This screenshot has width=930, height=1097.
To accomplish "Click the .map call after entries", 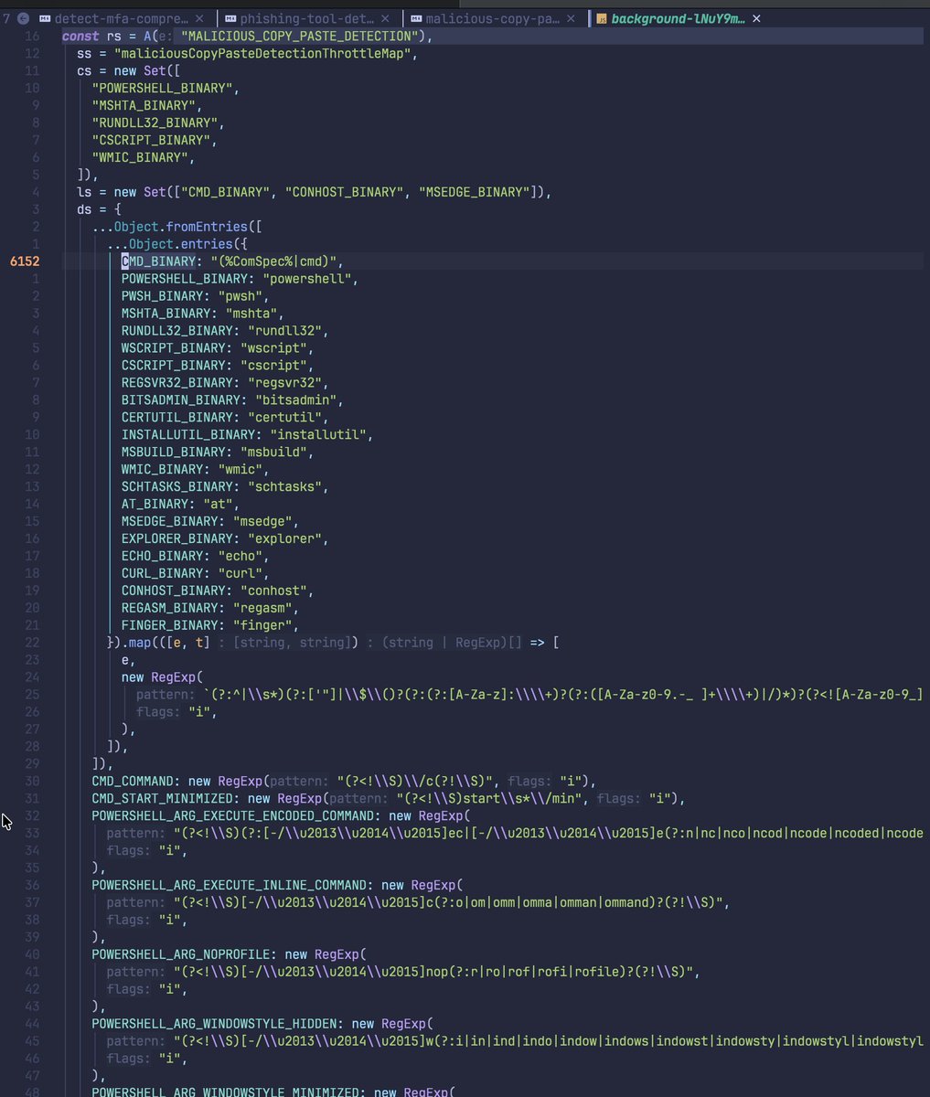I will point(139,644).
